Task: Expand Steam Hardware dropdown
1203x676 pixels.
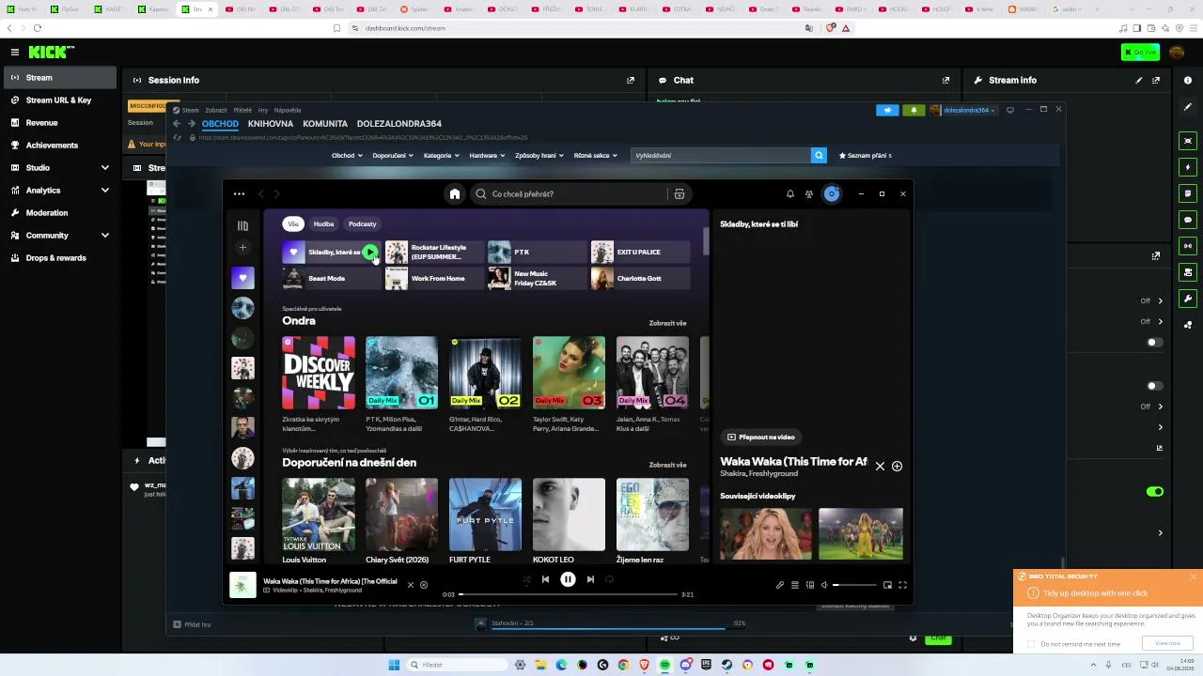Action: tap(487, 156)
